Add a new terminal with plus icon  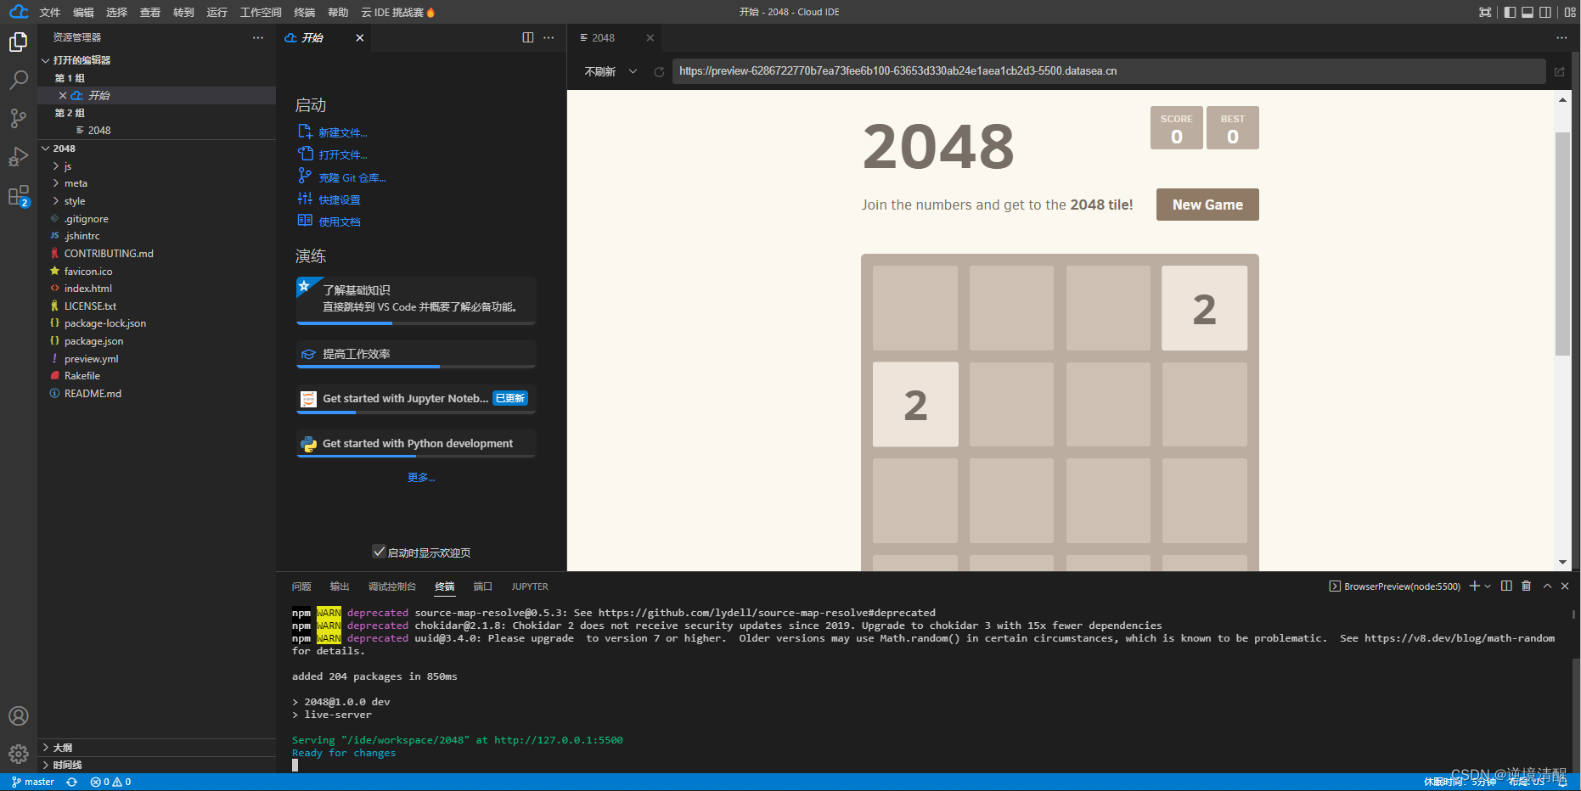pyautogui.click(x=1473, y=586)
